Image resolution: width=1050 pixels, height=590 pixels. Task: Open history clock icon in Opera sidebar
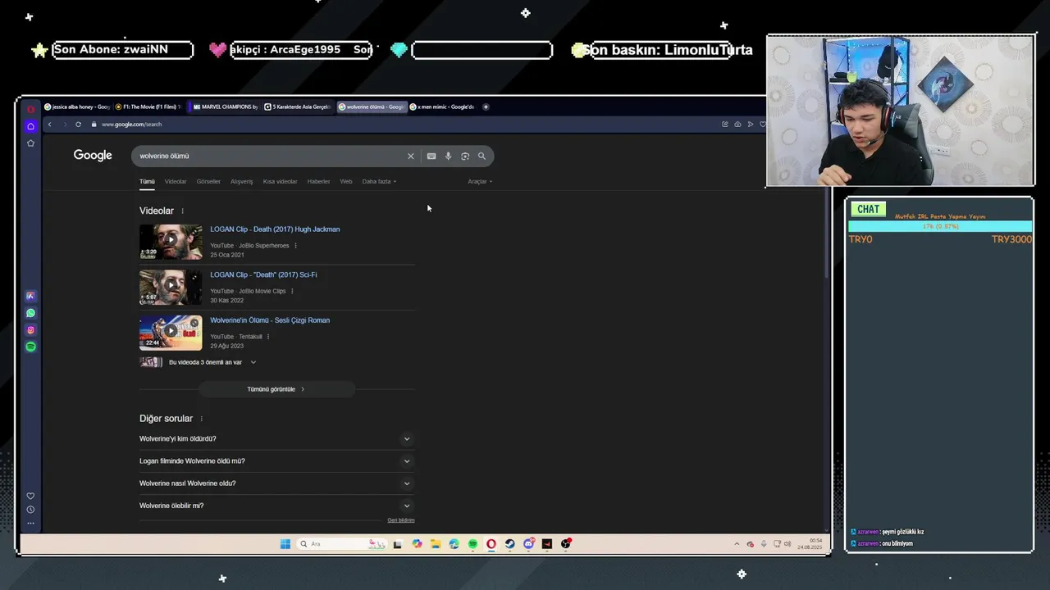tap(30, 510)
